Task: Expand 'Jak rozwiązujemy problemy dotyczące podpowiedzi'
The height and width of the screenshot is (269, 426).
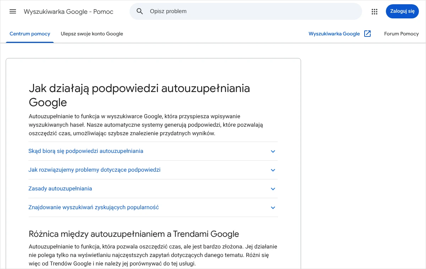Action: (153, 170)
